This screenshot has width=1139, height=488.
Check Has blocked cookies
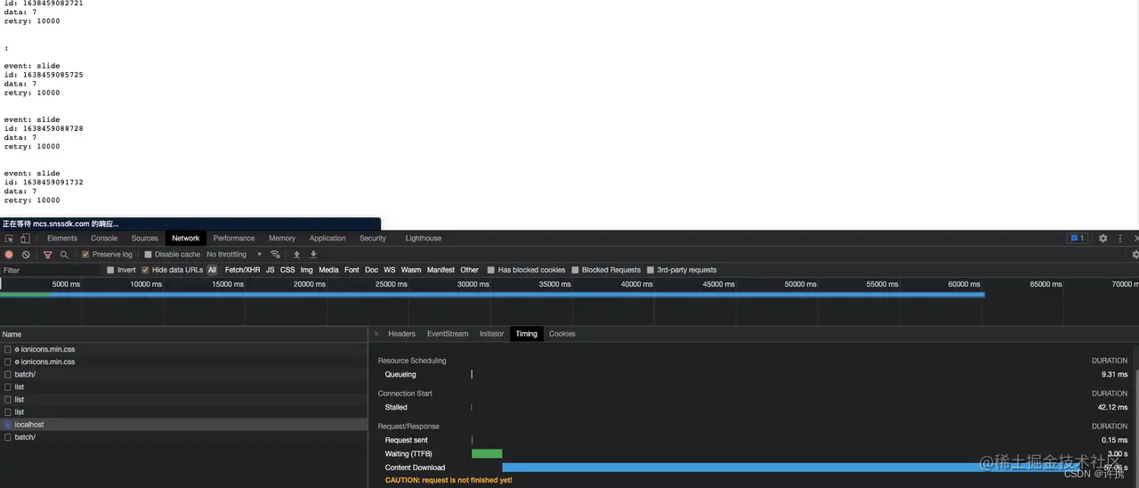click(x=491, y=270)
